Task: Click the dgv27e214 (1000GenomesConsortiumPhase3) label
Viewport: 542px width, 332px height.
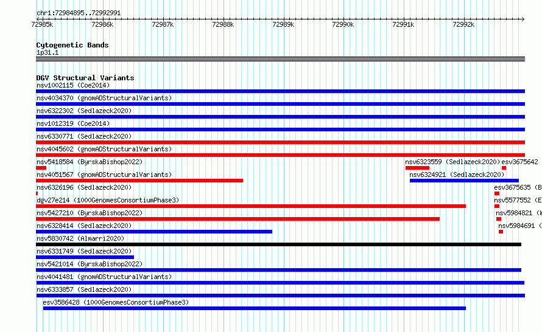Action: click(x=108, y=200)
